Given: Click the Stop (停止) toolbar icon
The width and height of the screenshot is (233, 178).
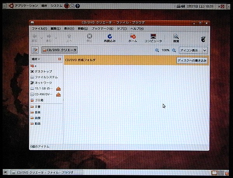Looking at the screenshot, I should (89, 38).
